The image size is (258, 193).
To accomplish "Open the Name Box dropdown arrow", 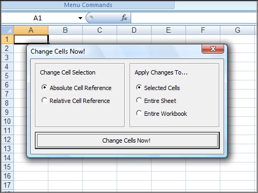I will click(80, 18).
